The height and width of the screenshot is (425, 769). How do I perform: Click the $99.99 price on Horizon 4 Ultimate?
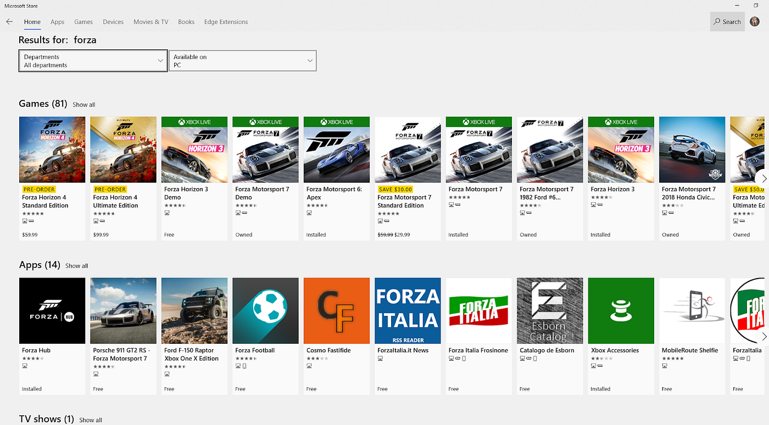[101, 235]
